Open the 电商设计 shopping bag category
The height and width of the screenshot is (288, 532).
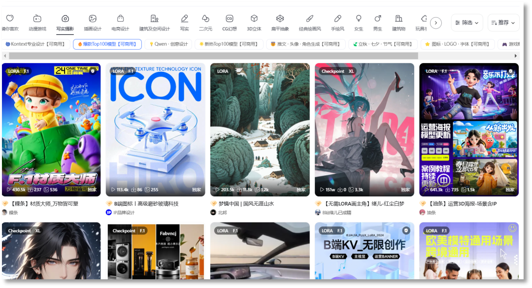pyautogui.click(x=120, y=19)
